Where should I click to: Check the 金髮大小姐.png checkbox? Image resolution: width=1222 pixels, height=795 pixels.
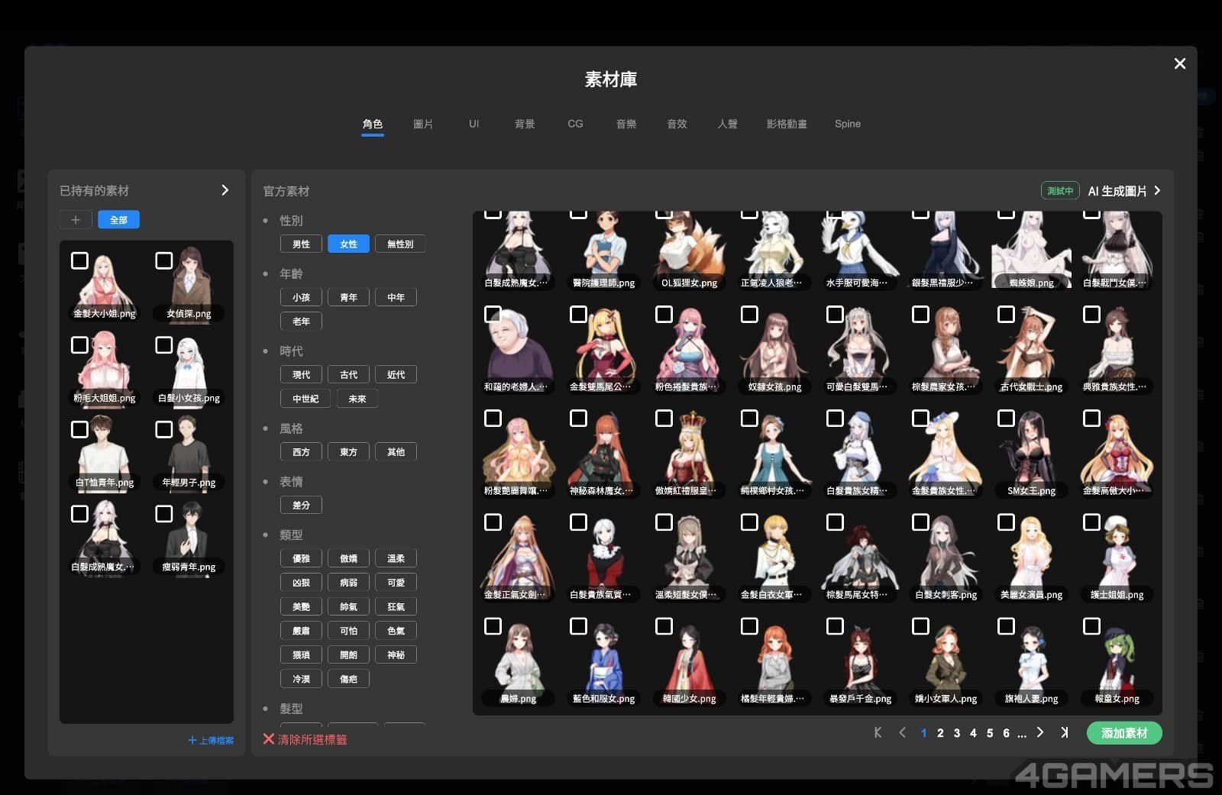[79, 260]
